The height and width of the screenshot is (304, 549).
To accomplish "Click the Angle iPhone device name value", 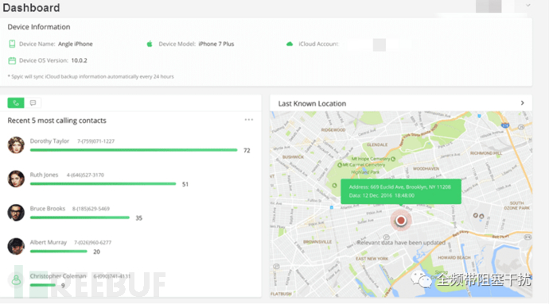I will [x=76, y=44].
